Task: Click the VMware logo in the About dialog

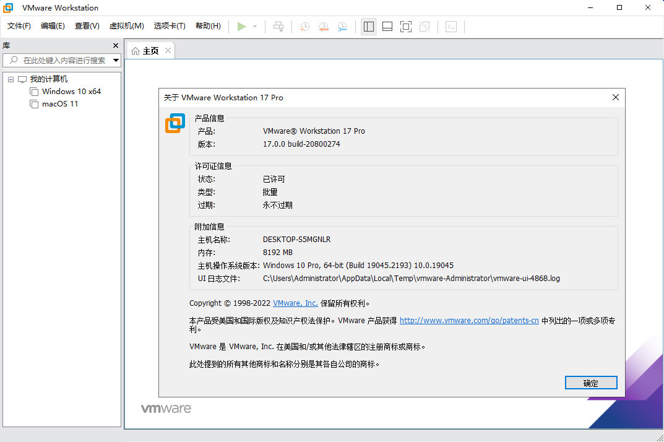Action: click(x=175, y=123)
